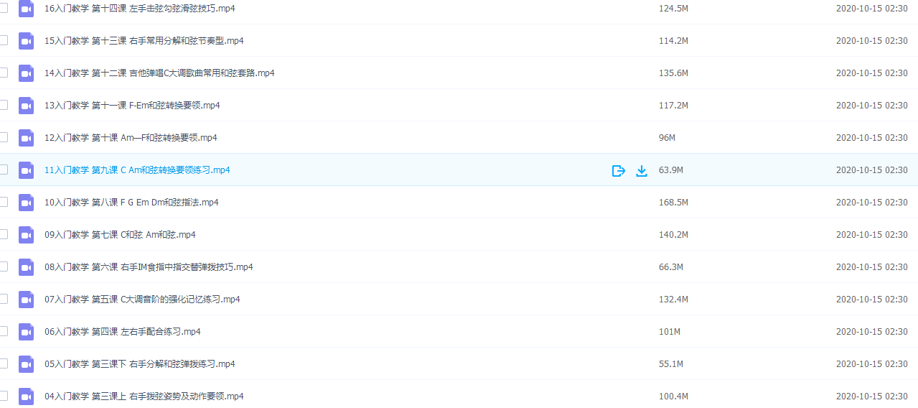Click the 2020-10-15 02:30 date in the 16入门教学 row
Screen dimensions: 918x408
(871, 9)
